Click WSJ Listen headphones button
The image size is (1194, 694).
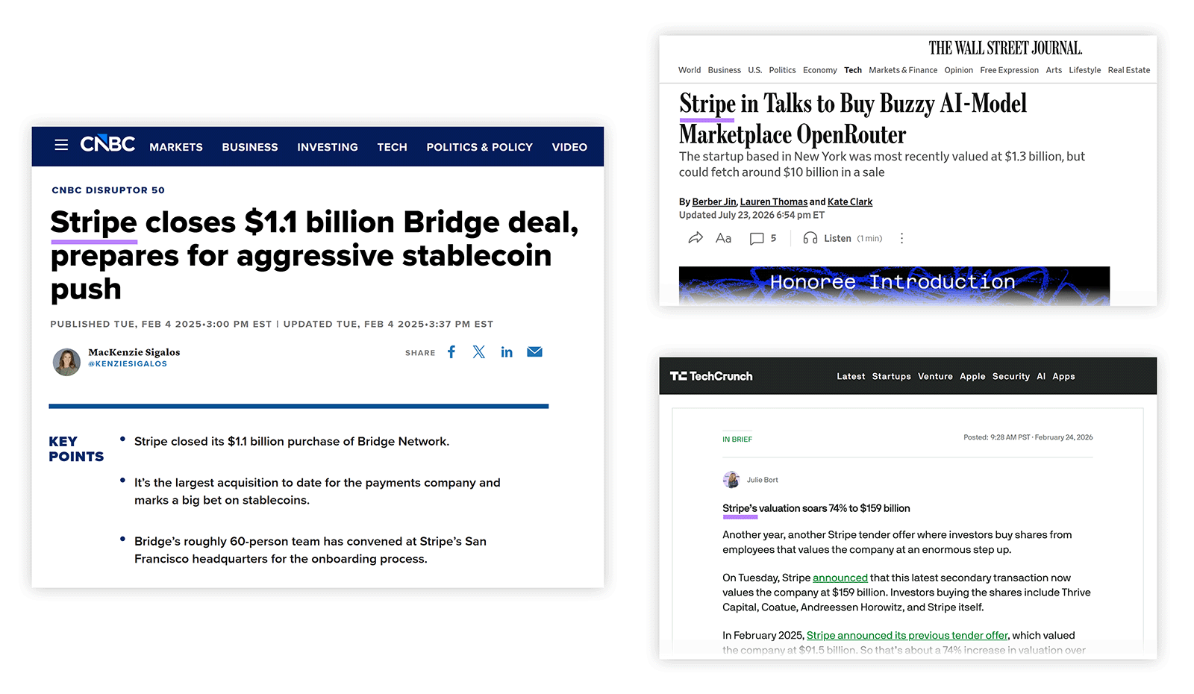tap(842, 238)
